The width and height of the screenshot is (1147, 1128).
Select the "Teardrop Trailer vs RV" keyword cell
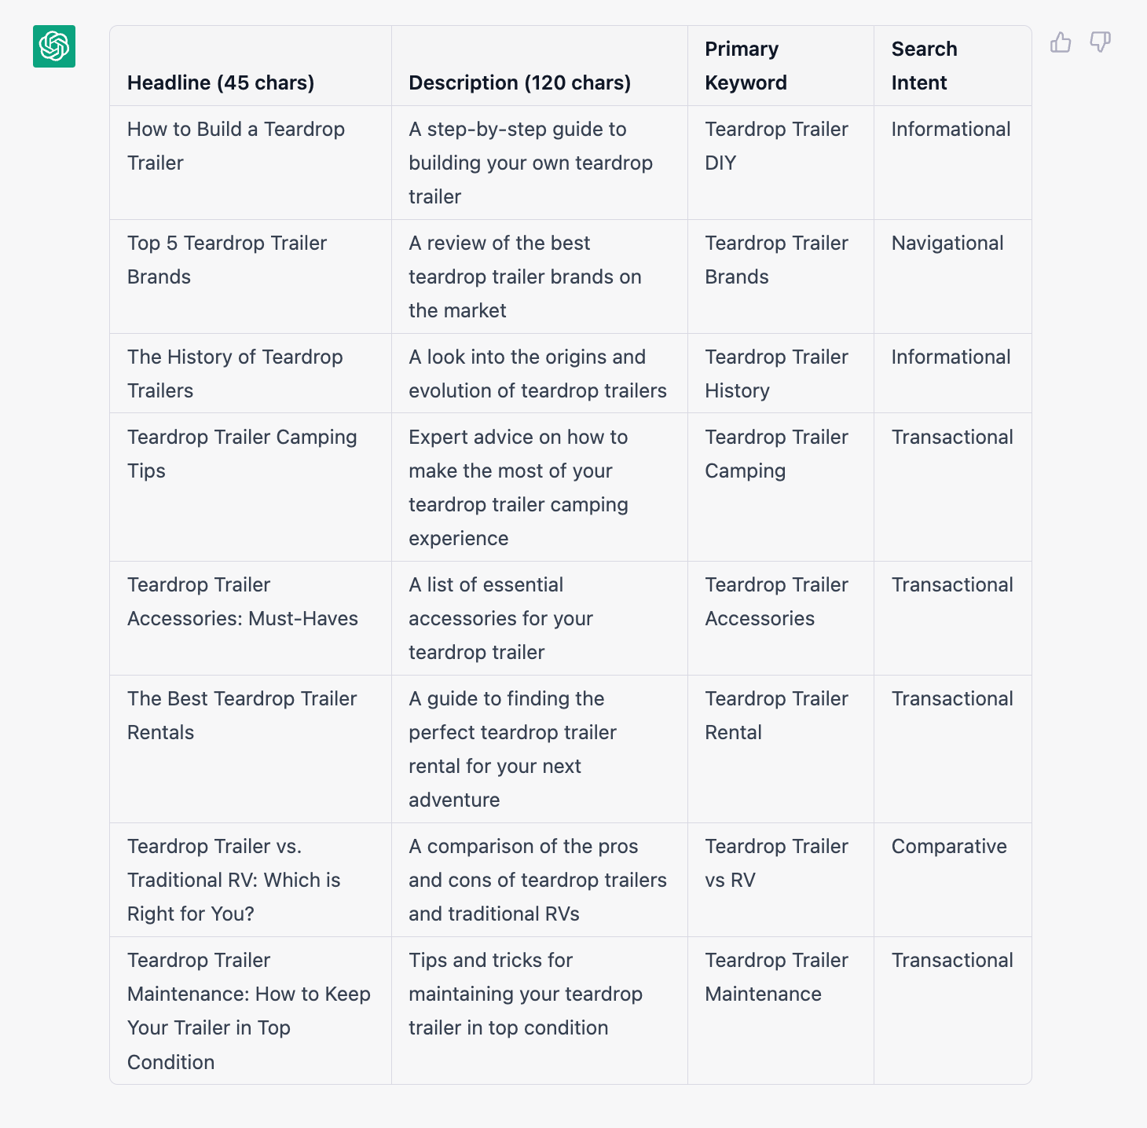coord(776,863)
